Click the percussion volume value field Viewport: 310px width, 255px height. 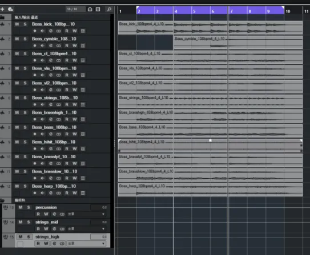pyautogui.click(x=99, y=207)
